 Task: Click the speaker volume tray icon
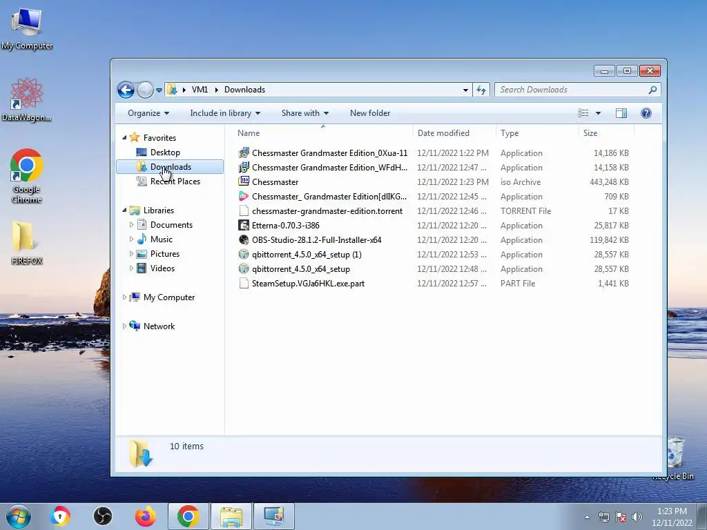637,517
